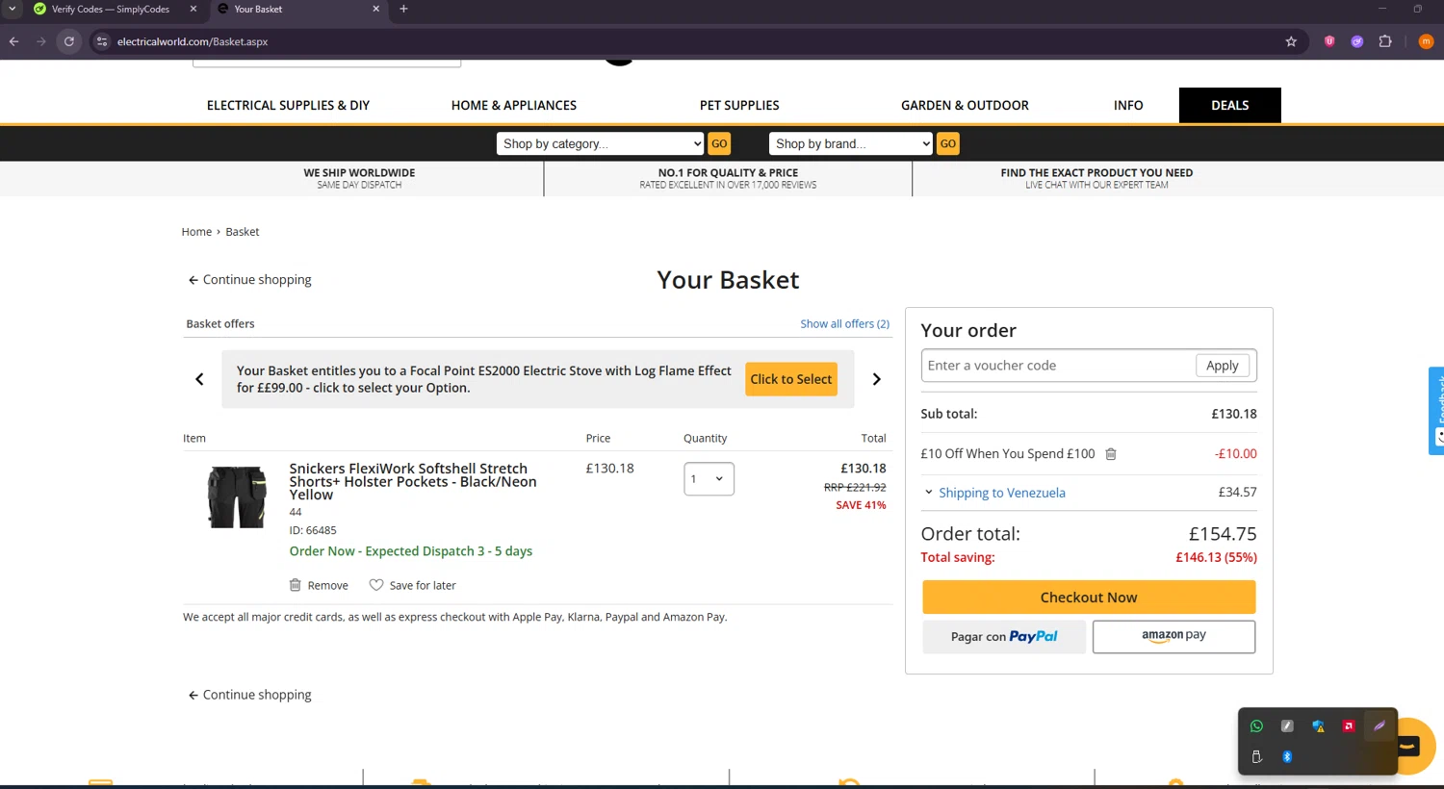Remove the £10 Off voucher with trash icon
The width and height of the screenshot is (1444, 789).
coord(1111,454)
